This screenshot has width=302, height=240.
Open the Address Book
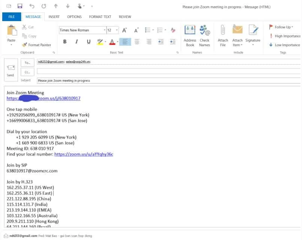[190, 36]
